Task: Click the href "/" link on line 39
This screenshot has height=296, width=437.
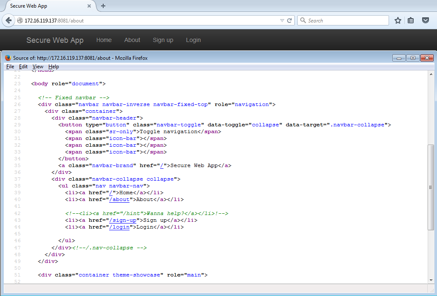Action: click(x=111, y=193)
